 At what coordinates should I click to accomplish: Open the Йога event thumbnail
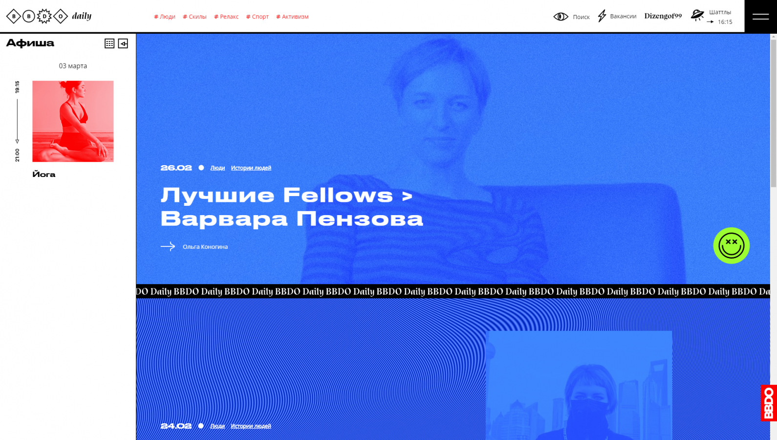click(x=73, y=121)
